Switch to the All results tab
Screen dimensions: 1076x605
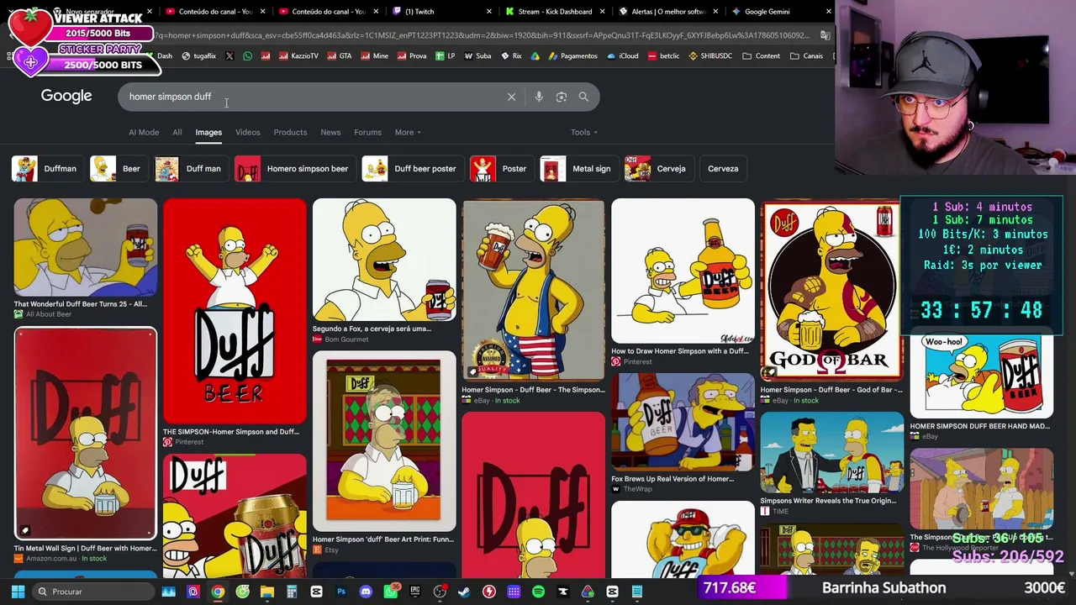[177, 132]
